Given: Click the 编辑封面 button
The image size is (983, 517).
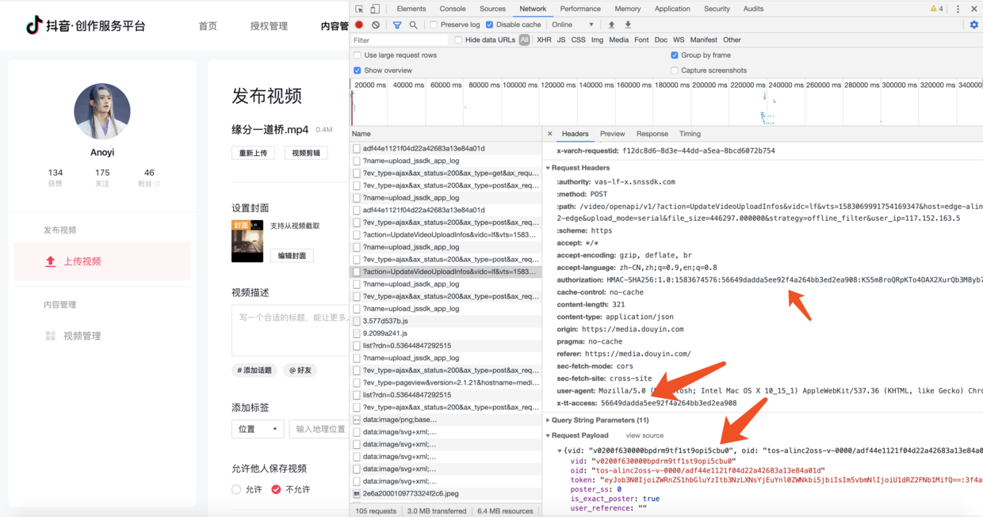Looking at the screenshot, I should 292,256.
